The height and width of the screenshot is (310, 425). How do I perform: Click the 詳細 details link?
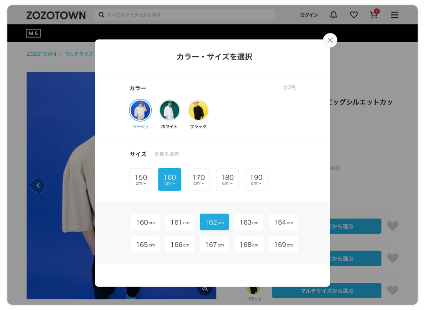[335, 168]
